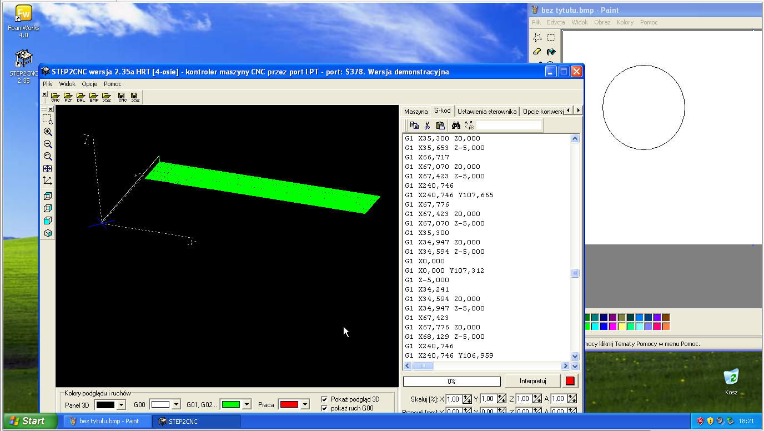Open the Opcje menu
This screenshot has height=431, width=764.
click(x=89, y=84)
